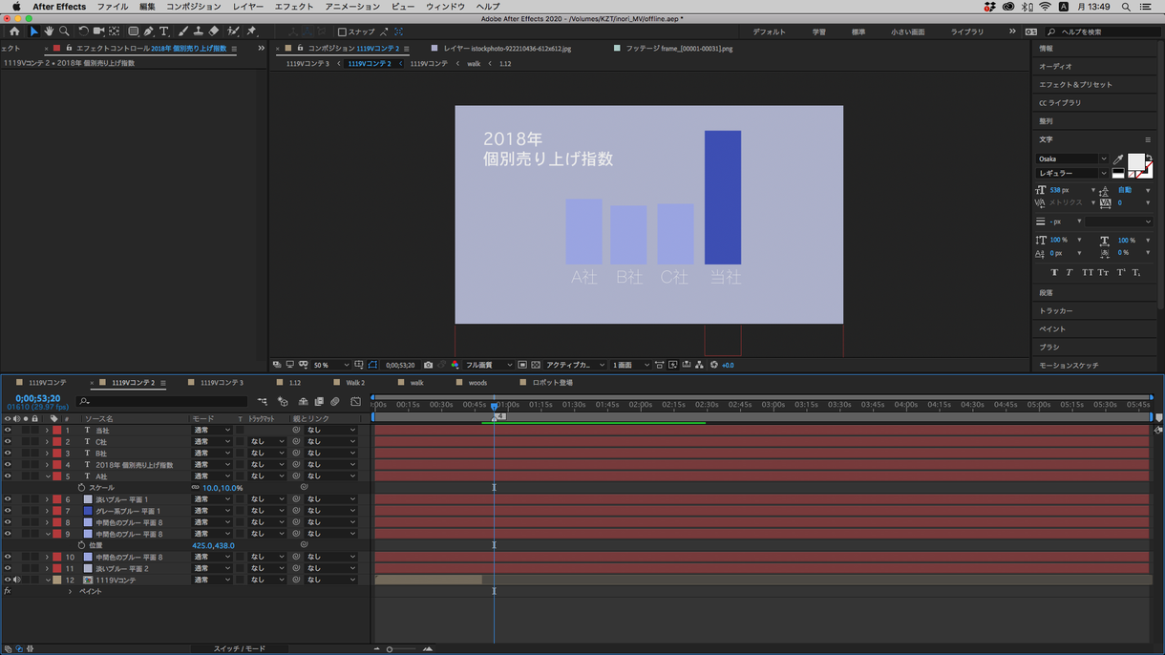The height and width of the screenshot is (655, 1165).
Task: Open the トラッカー panel
Action: pyautogui.click(x=1055, y=311)
